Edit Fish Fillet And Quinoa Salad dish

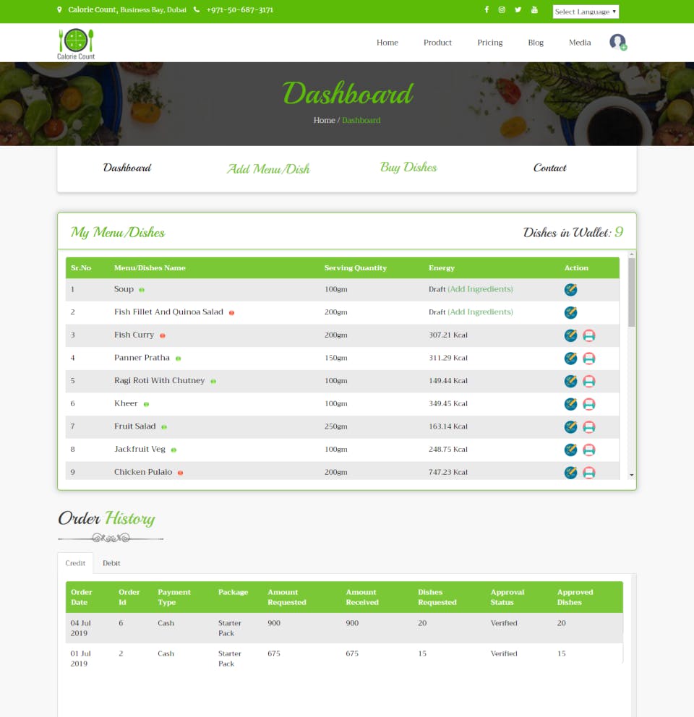coord(570,312)
